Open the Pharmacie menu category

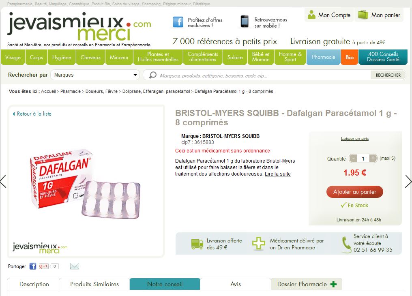click(x=324, y=57)
